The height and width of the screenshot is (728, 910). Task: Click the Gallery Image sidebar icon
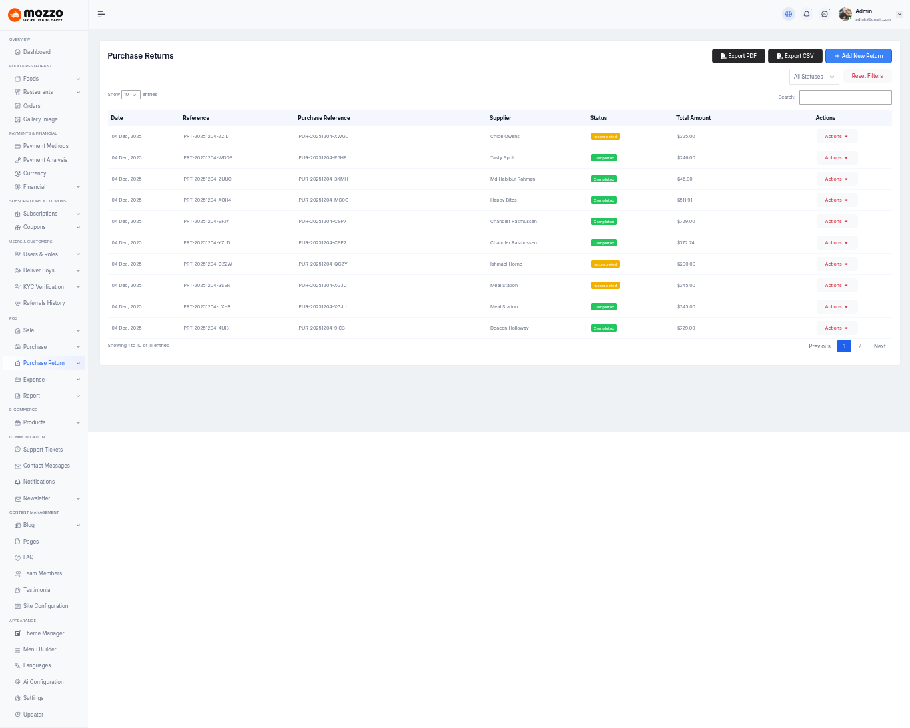pos(17,119)
